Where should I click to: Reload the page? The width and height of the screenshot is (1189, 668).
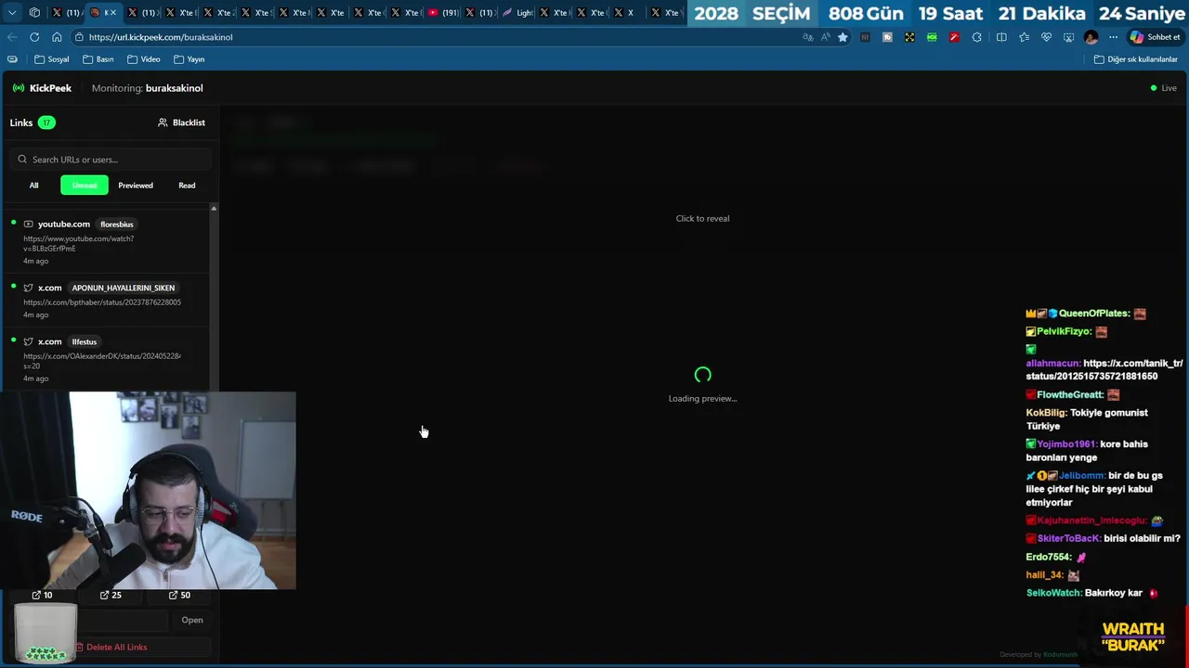[x=34, y=37]
